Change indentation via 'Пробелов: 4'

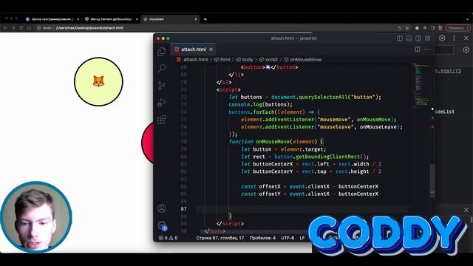click(262, 238)
